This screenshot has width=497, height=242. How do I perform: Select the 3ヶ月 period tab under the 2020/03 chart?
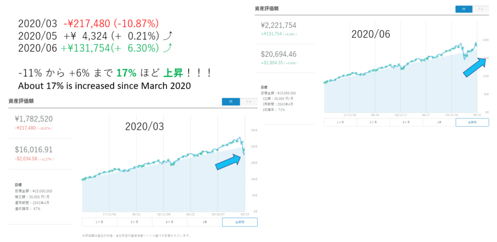coord(134,222)
